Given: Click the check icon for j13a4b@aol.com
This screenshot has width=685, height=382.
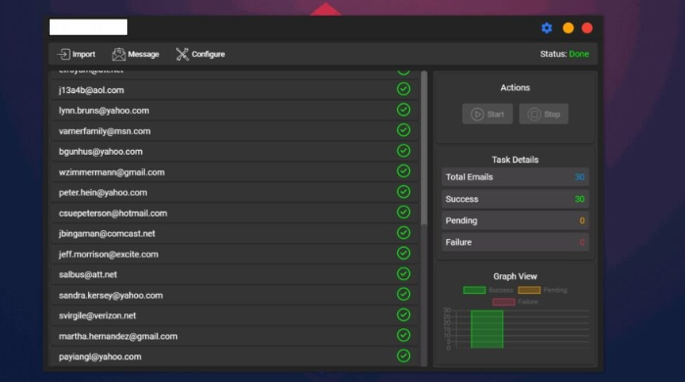Looking at the screenshot, I should coord(403,89).
